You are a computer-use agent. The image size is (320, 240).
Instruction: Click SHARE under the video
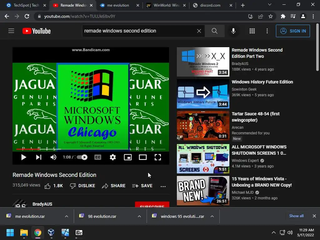114,186
